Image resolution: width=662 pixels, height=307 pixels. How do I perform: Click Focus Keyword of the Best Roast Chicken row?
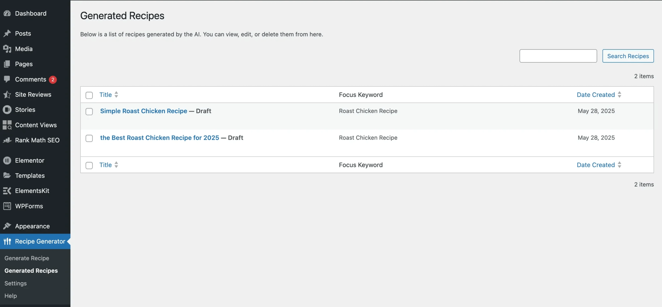point(368,138)
